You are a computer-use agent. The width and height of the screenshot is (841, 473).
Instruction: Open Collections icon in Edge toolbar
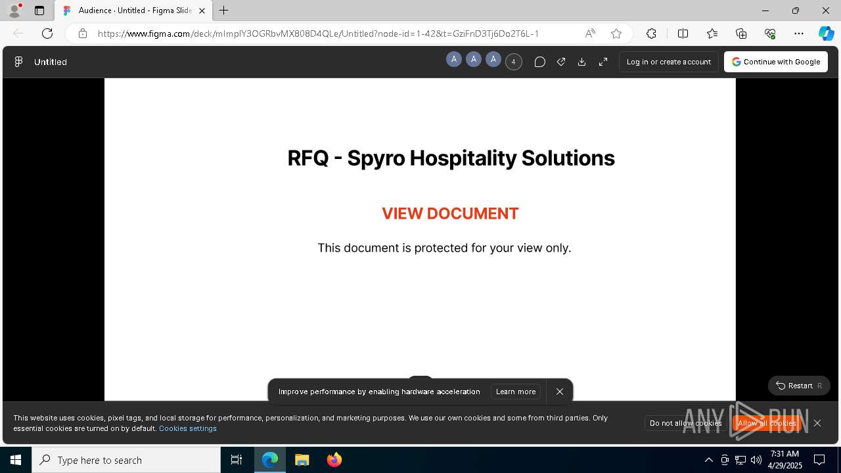click(741, 34)
